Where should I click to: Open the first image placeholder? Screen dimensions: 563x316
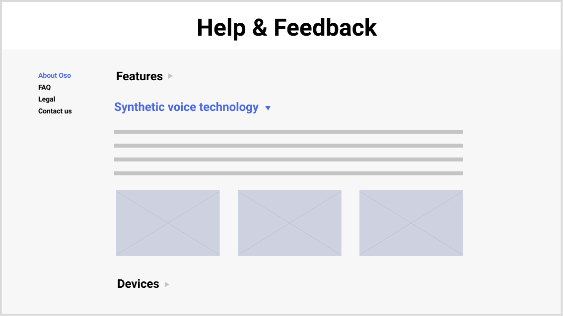click(x=168, y=223)
